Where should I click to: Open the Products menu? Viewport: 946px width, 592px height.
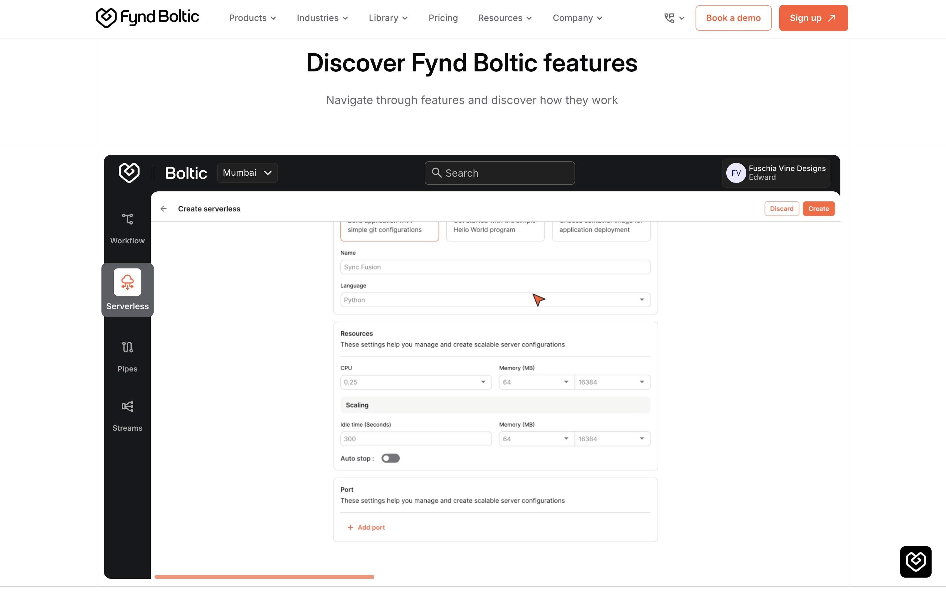(x=253, y=18)
